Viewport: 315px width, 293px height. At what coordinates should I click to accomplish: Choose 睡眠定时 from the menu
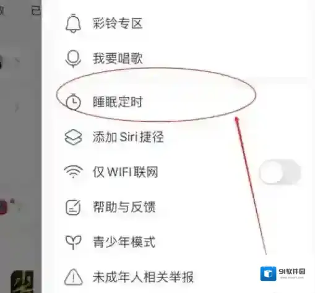118,102
